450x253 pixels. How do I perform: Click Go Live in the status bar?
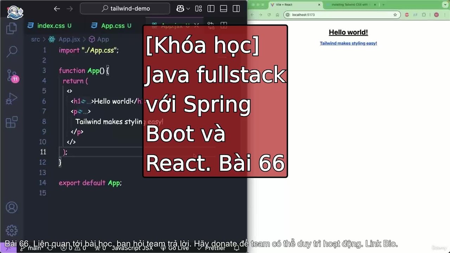[x=175, y=248]
